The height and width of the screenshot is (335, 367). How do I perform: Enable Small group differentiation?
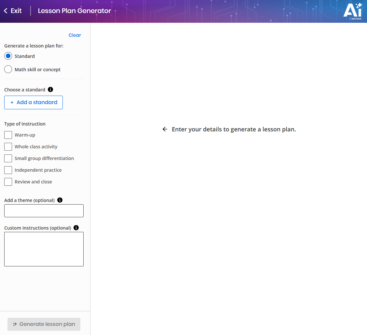pos(8,158)
